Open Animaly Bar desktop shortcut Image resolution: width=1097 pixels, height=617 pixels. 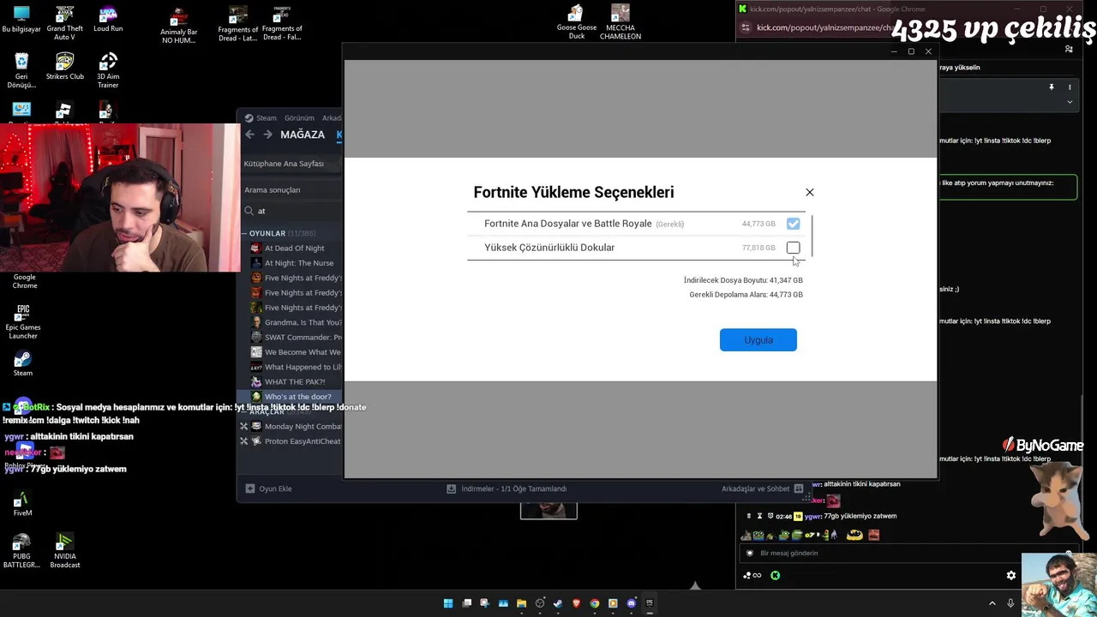click(178, 26)
